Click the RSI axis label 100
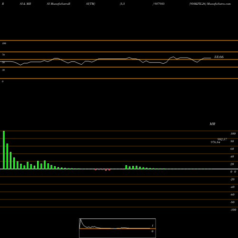Viewport: 238px width, 238px height. pos(4,43)
